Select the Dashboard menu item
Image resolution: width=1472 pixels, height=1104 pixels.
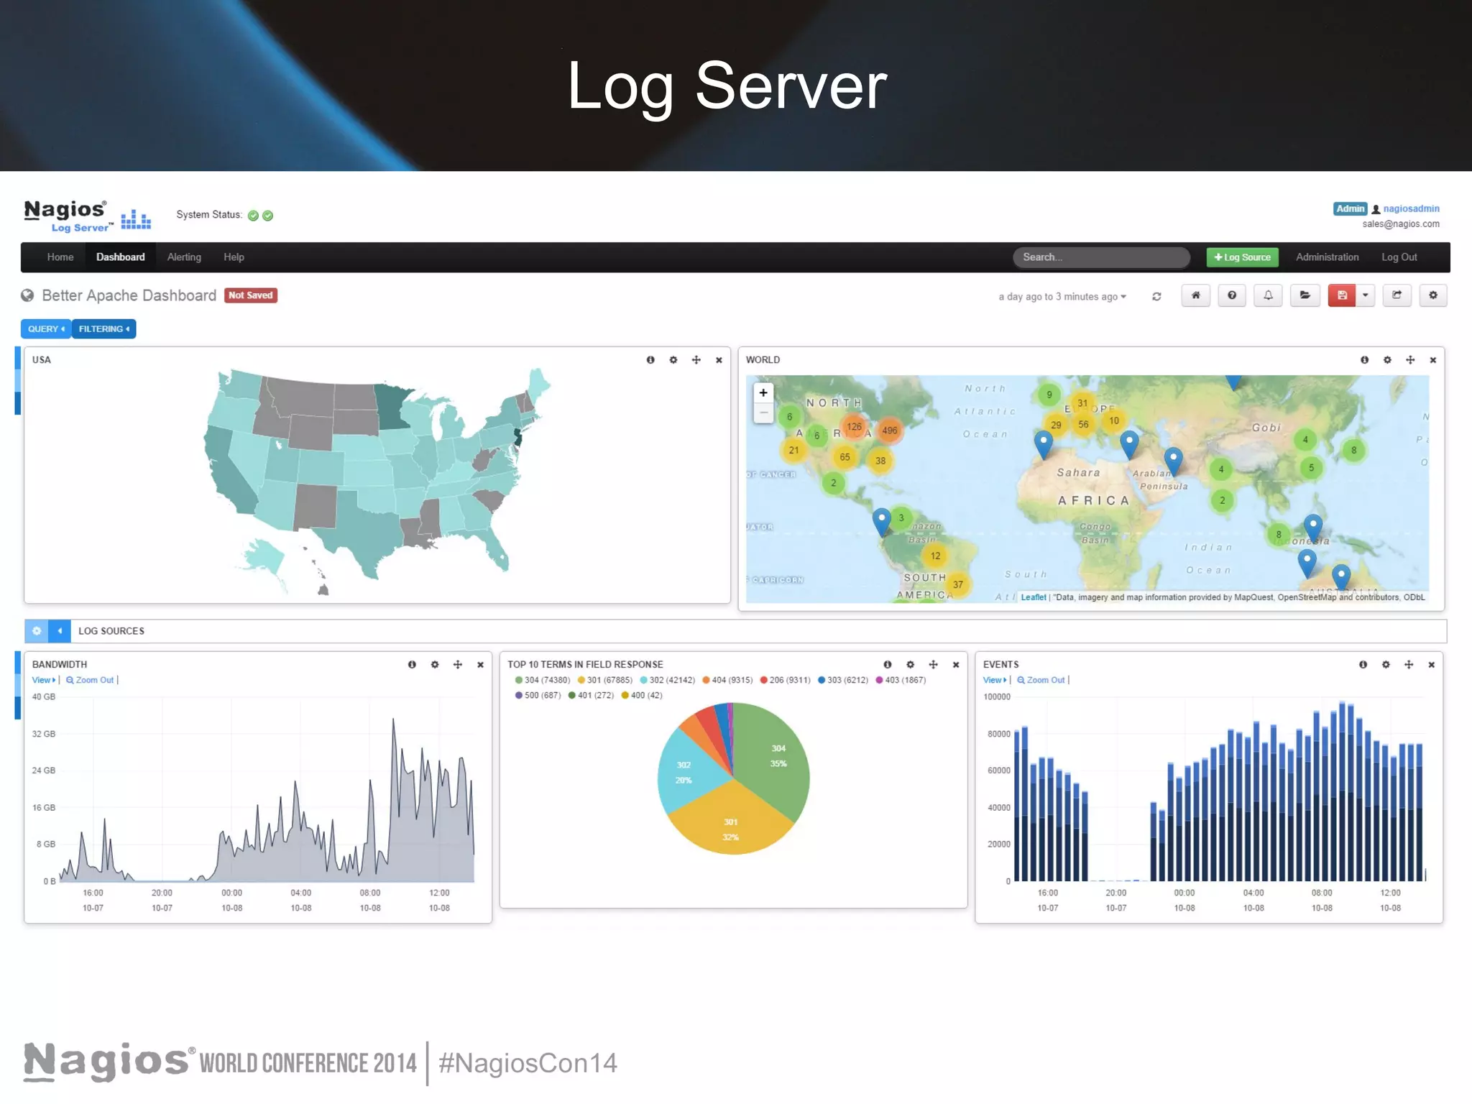[x=121, y=257]
